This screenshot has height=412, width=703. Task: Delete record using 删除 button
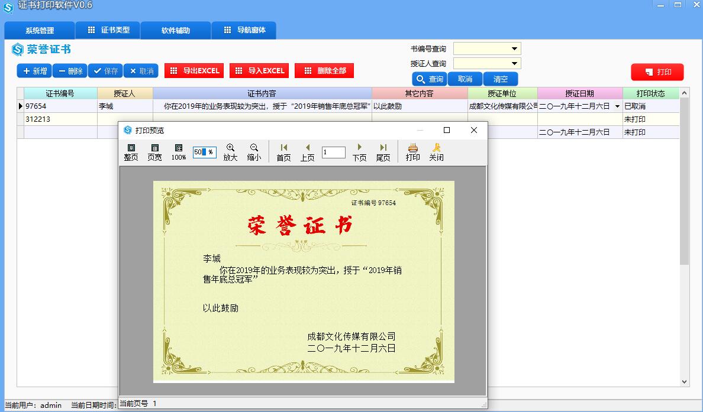[70, 71]
